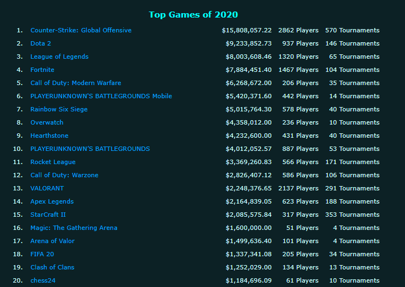Screen dimensions: 405x287
Task: Open the Rainbow Six Siege entry
Action: coord(59,109)
